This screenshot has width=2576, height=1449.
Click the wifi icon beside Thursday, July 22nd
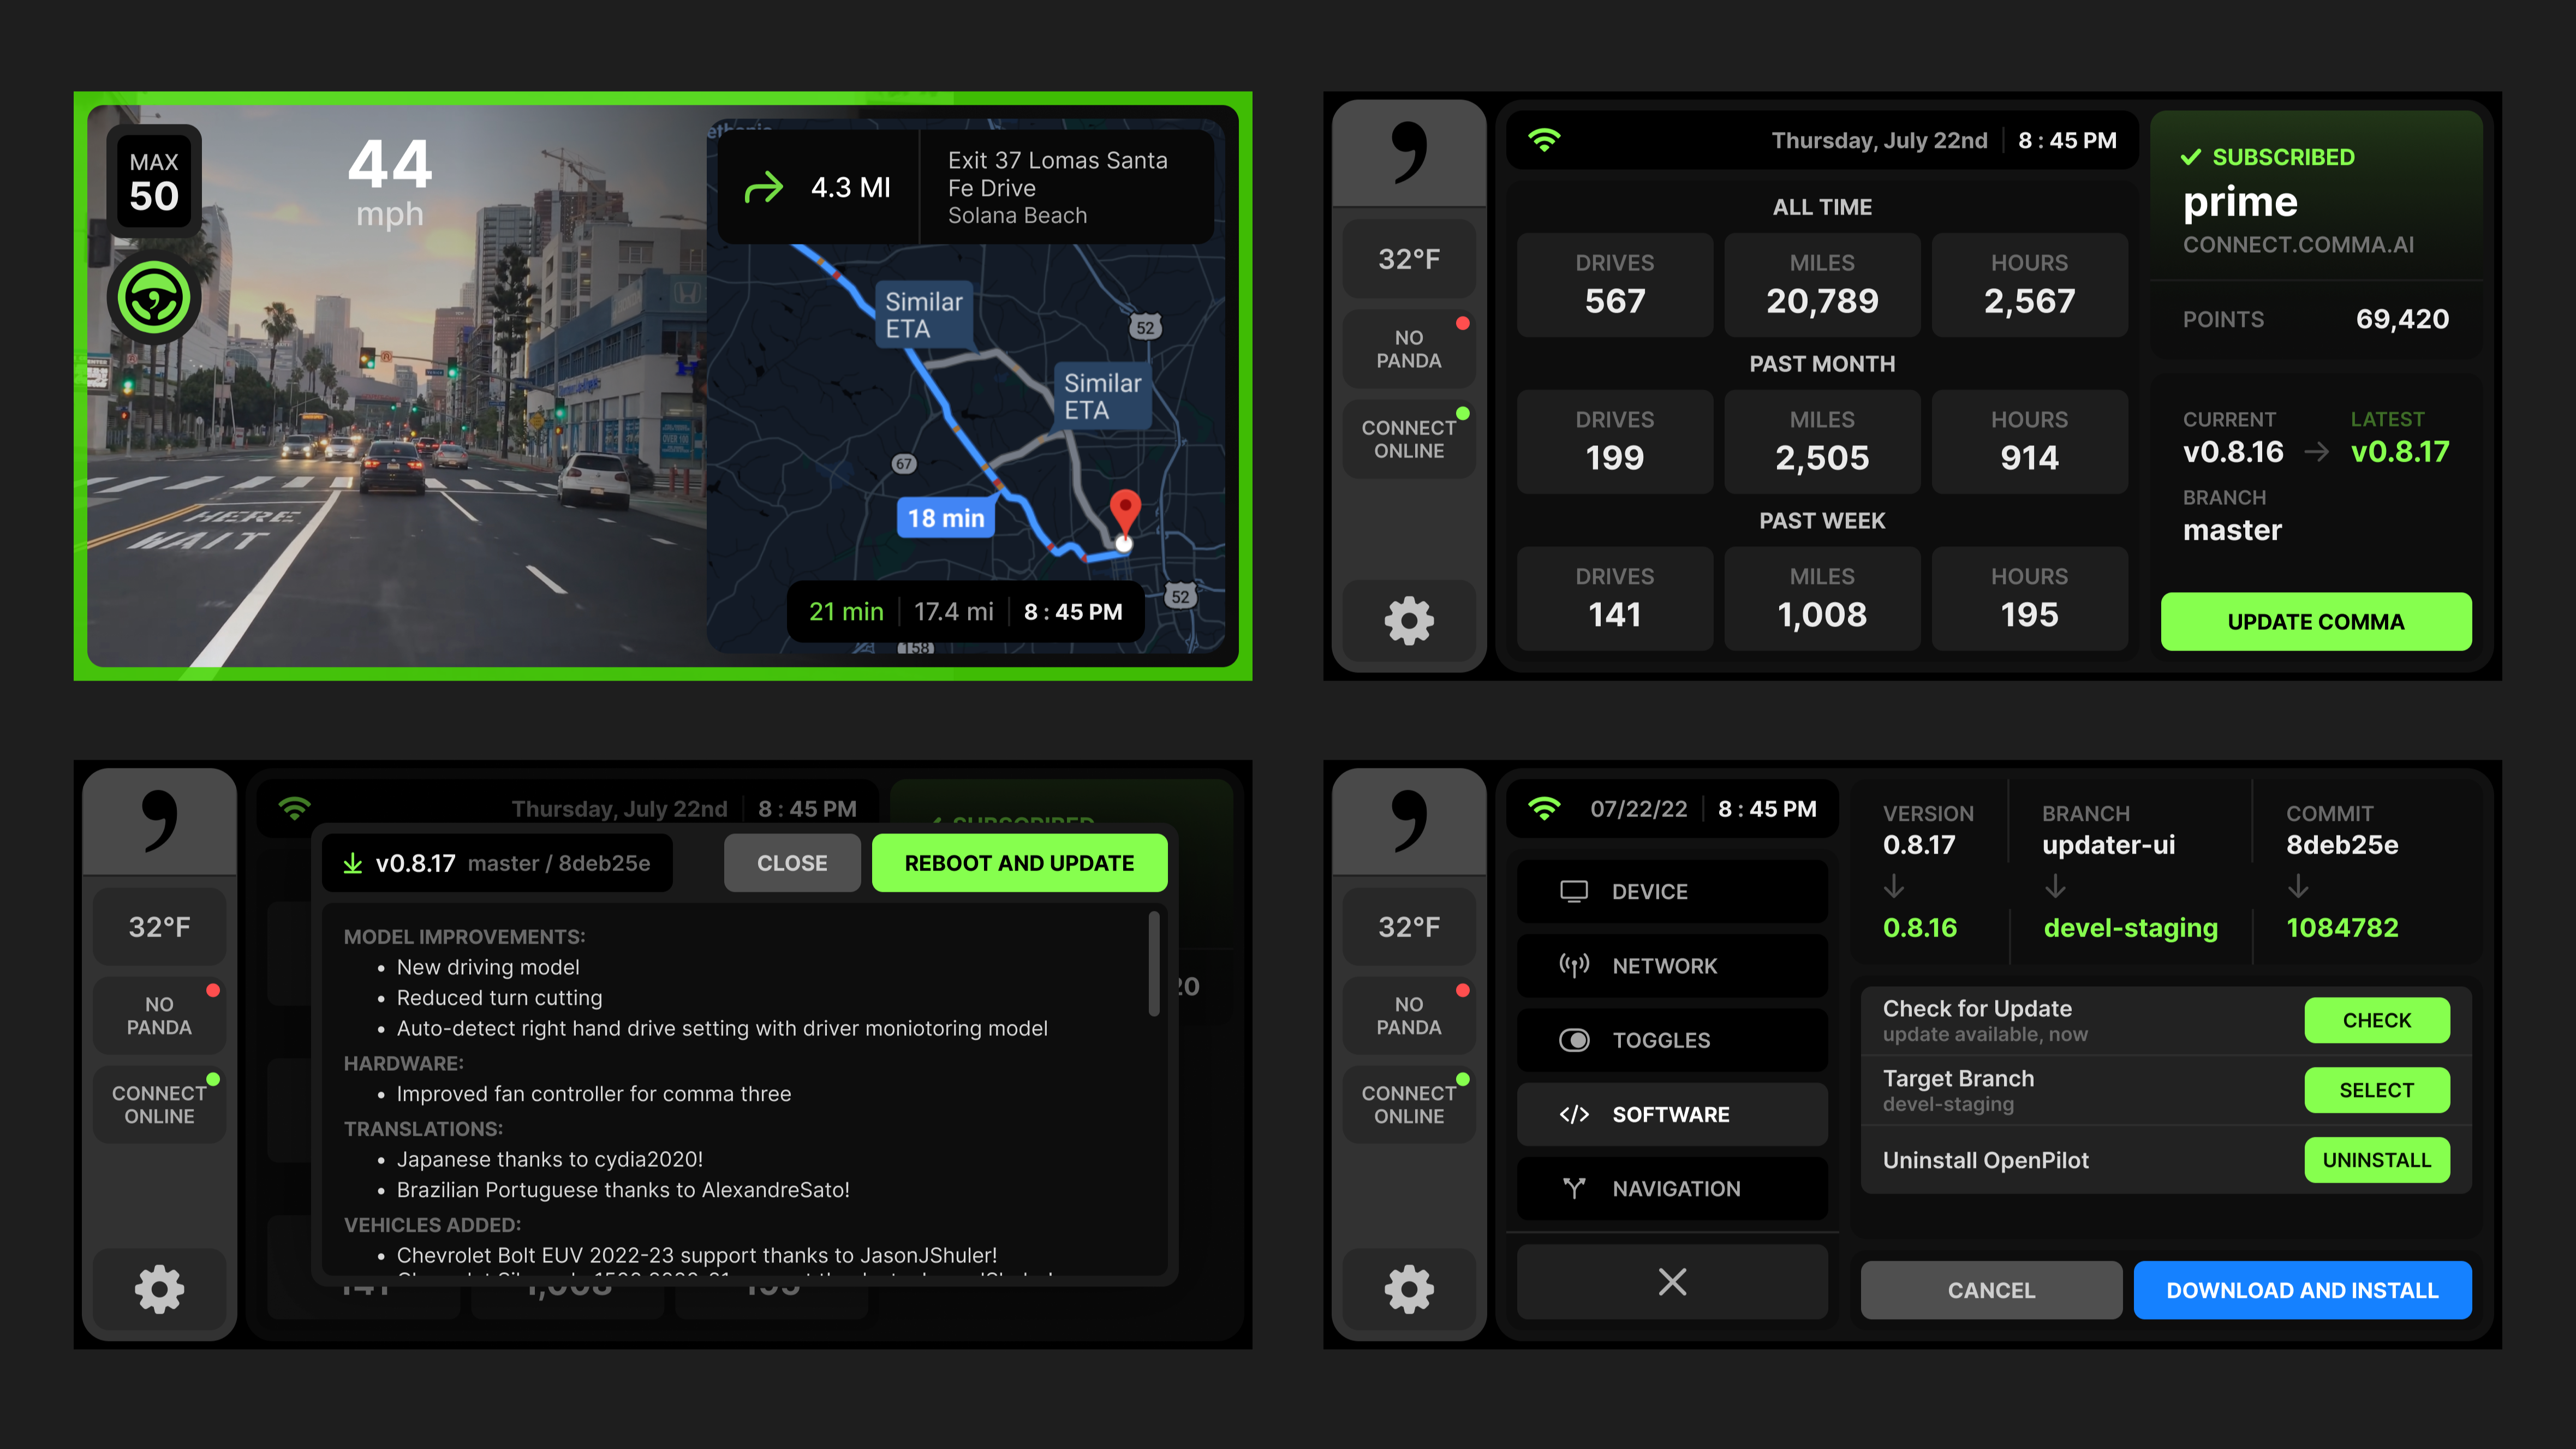[1544, 140]
